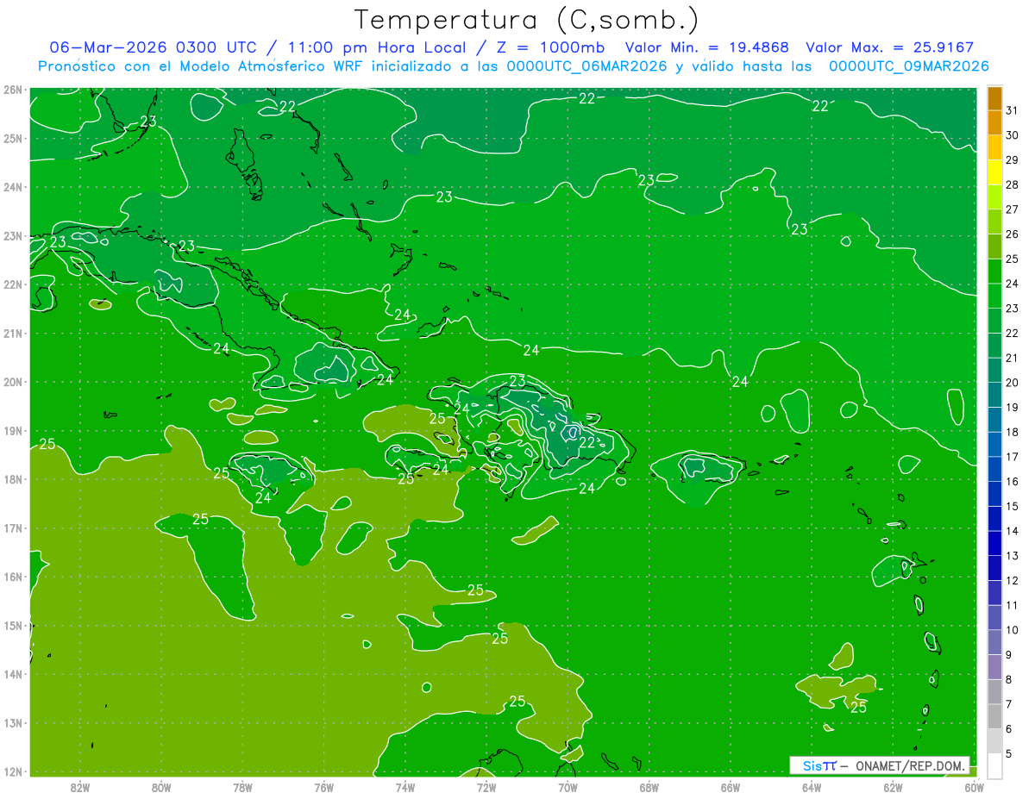Click the '21N' latitude label
Viewport: 1035px width, 799px height.
(x=12, y=333)
